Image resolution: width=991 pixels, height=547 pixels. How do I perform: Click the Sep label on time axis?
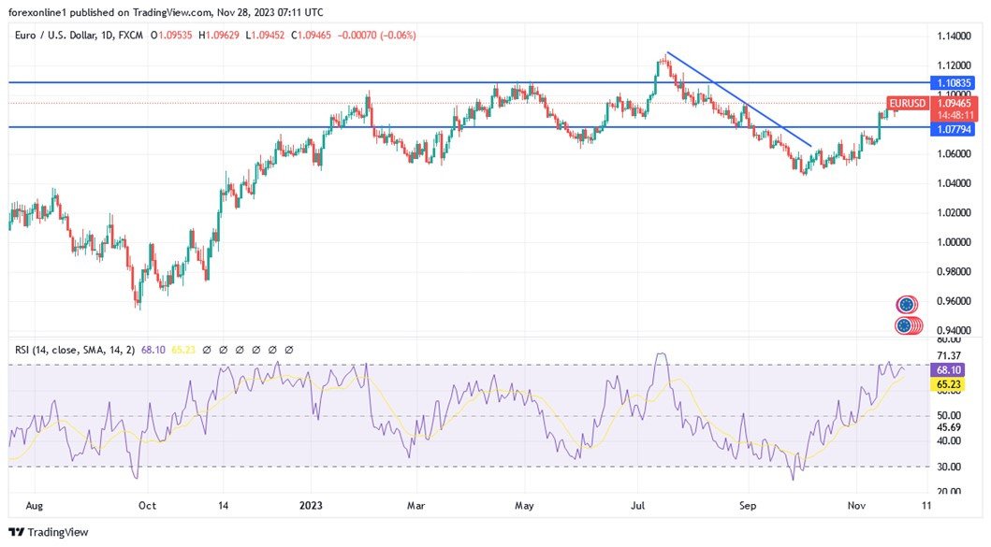pos(748,505)
